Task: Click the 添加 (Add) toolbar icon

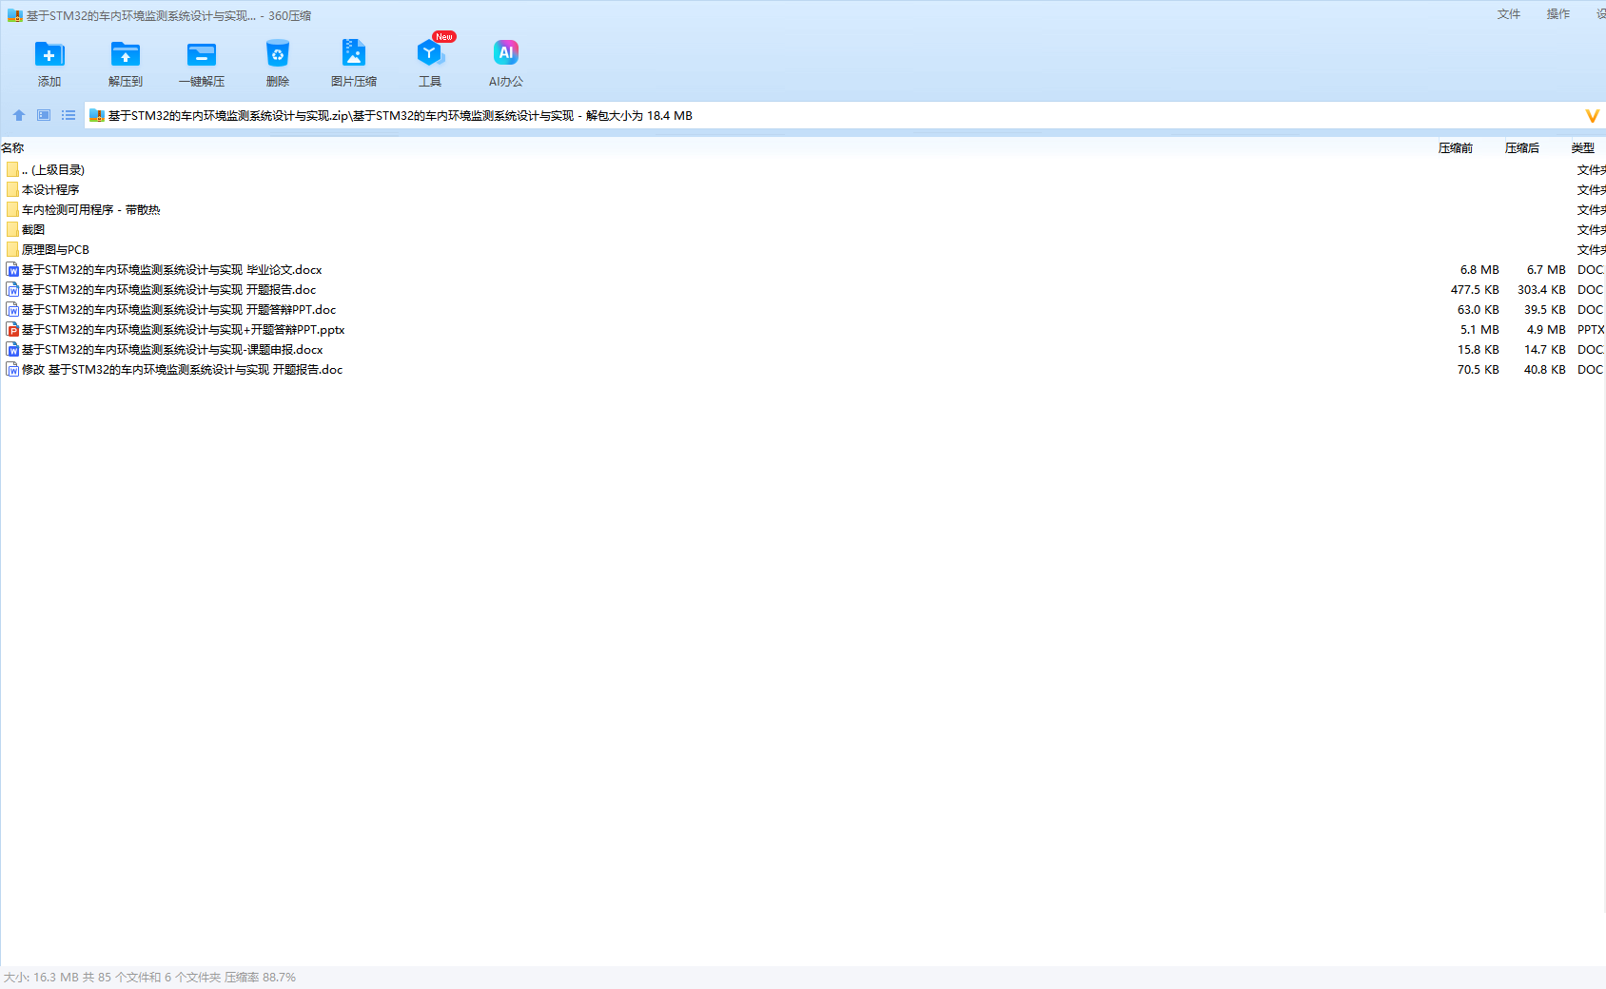Action: [49, 63]
